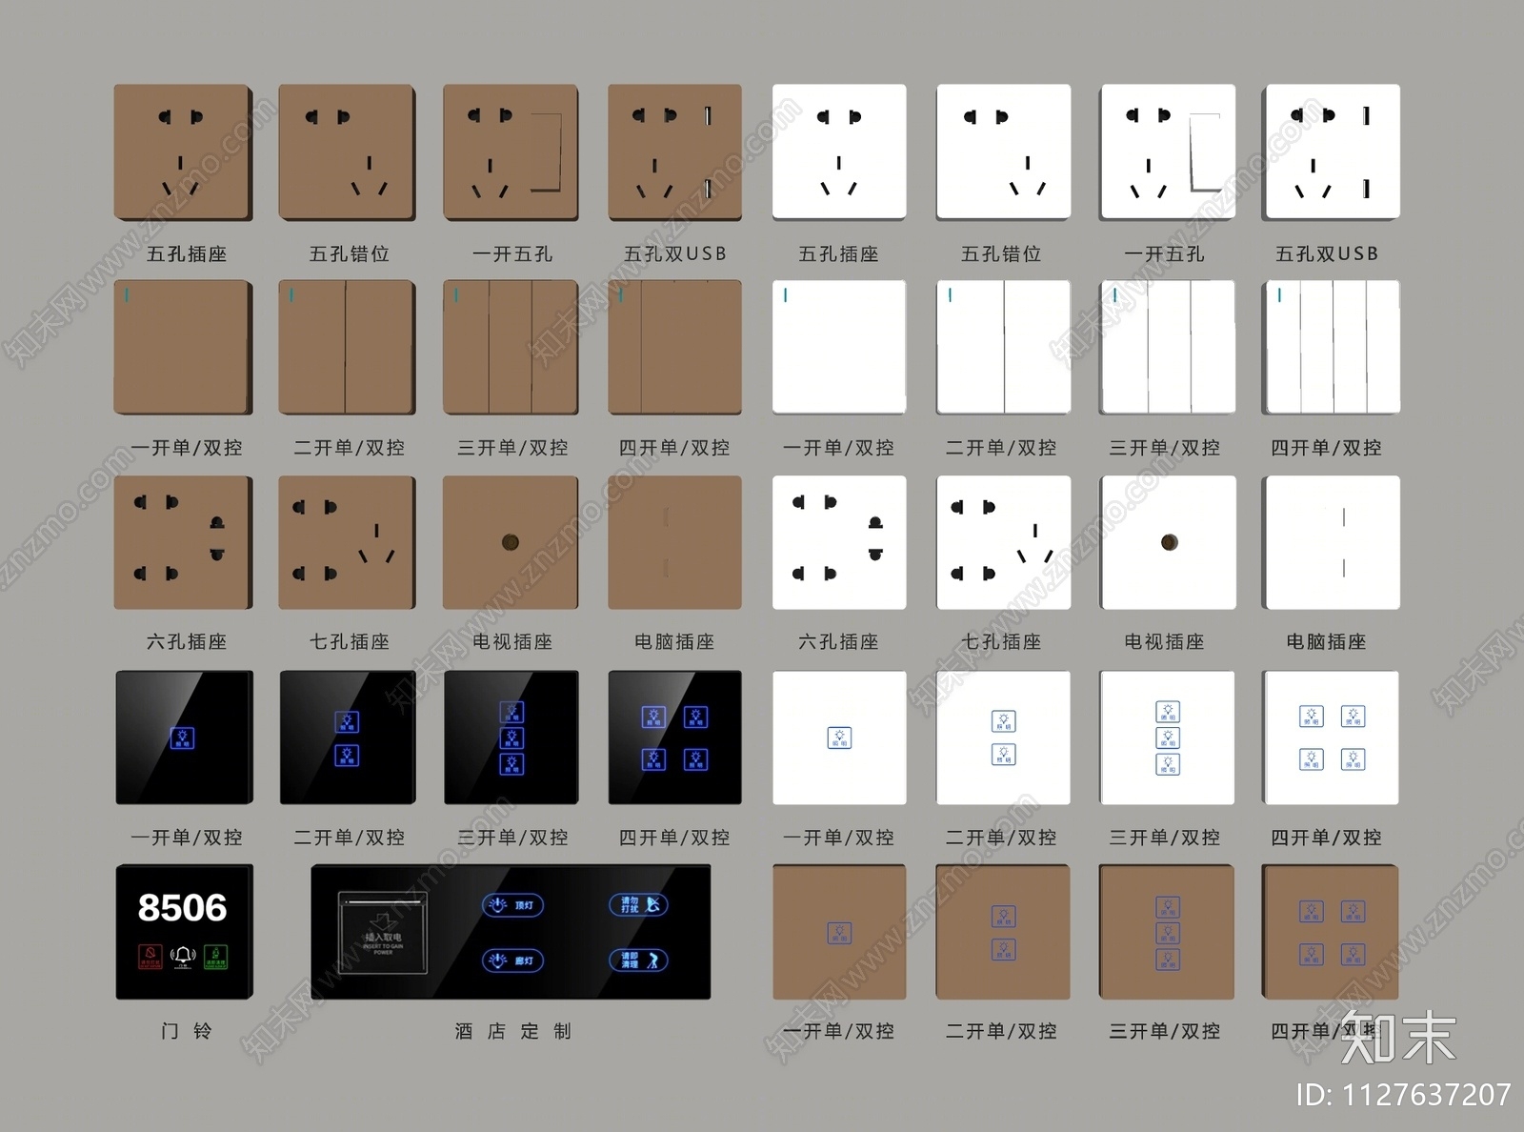Select the brown 电脑插座 computer socket
Image resolution: width=1524 pixels, height=1132 pixels.
coord(675,542)
